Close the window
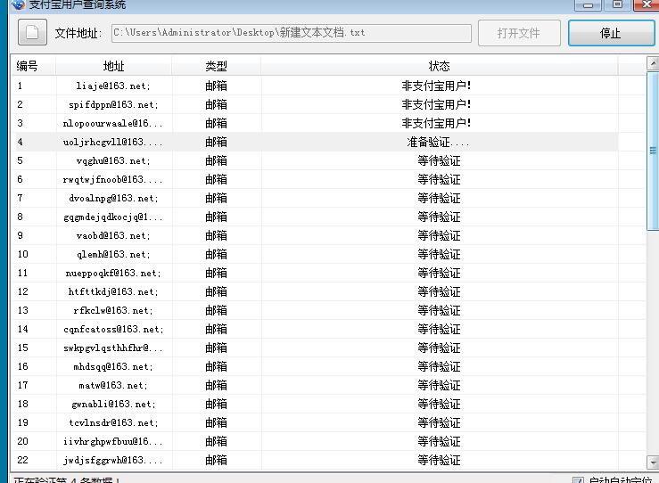The height and width of the screenshot is (483, 659). (647, 4)
